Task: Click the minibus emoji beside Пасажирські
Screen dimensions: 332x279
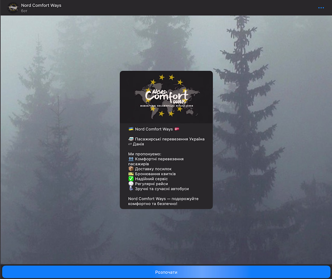Action: pos(131,139)
